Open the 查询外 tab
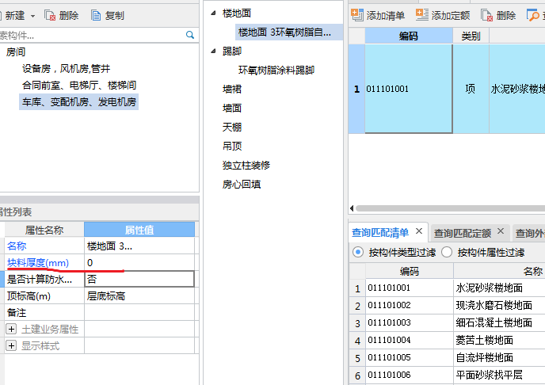The height and width of the screenshot is (385, 545). point(530,233)
